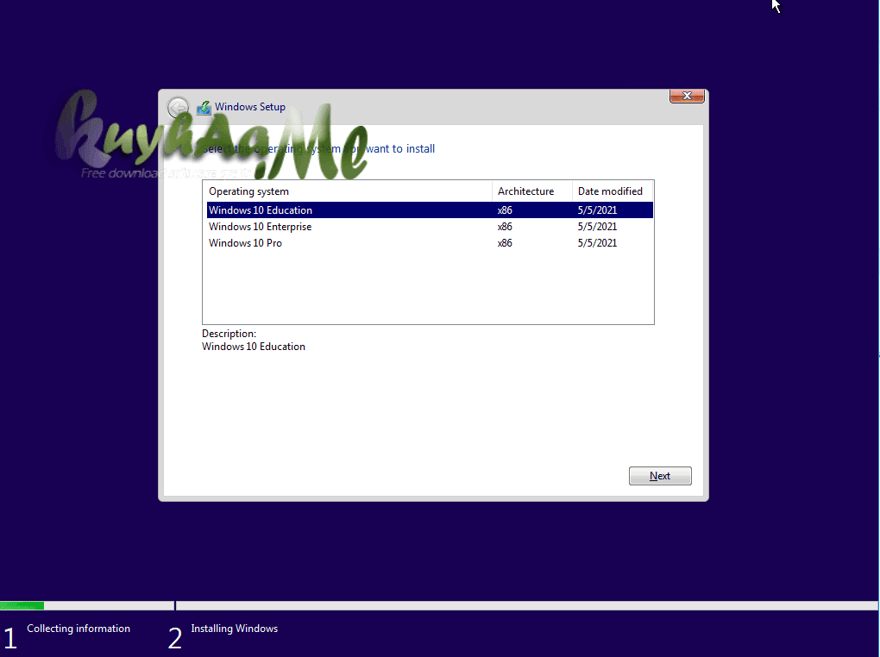Click the Installing Windows step label
880x657 pixels.
234,629
